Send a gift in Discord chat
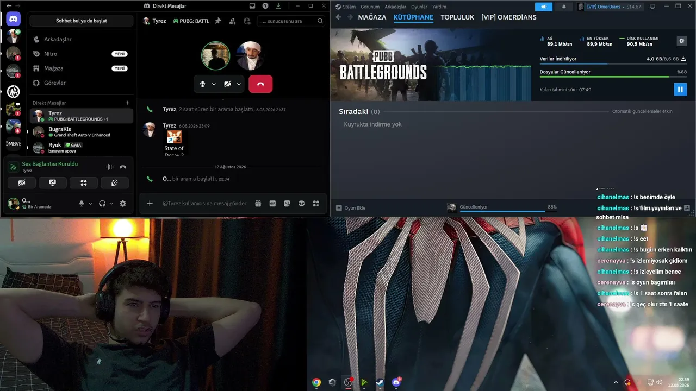The height and width of the screenshot is (391, 696). (x=258, y=204)
